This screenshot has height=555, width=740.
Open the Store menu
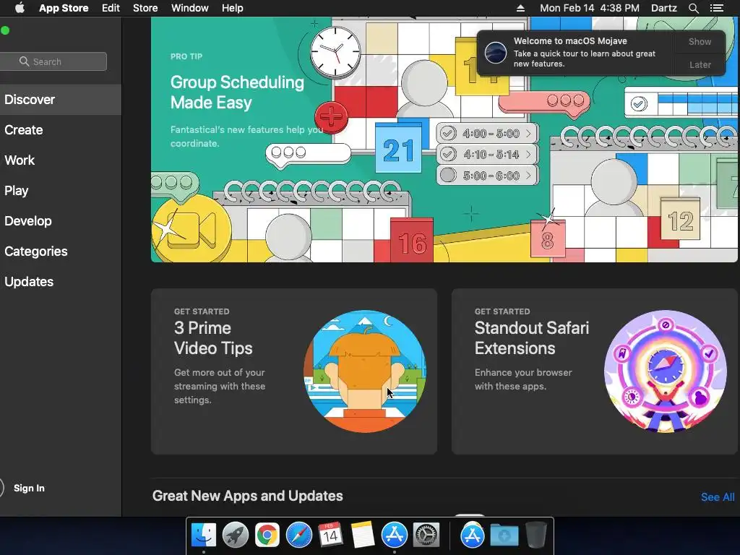point(145,8)
